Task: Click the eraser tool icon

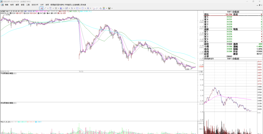Action: click(97, 8)
